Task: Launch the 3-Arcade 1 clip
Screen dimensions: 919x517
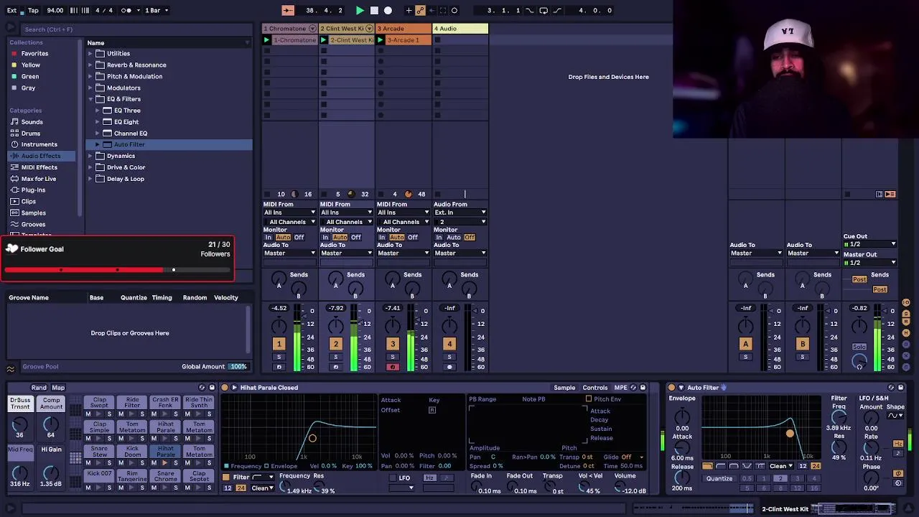Action: 381,40
